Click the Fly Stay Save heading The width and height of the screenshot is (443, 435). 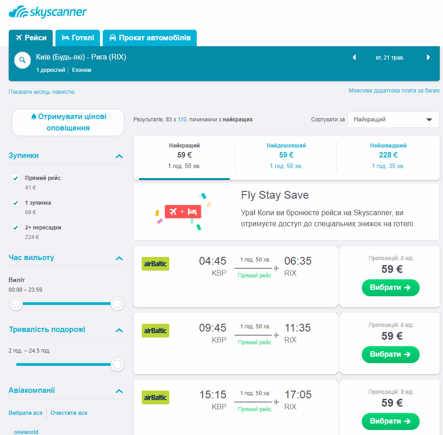275,195
